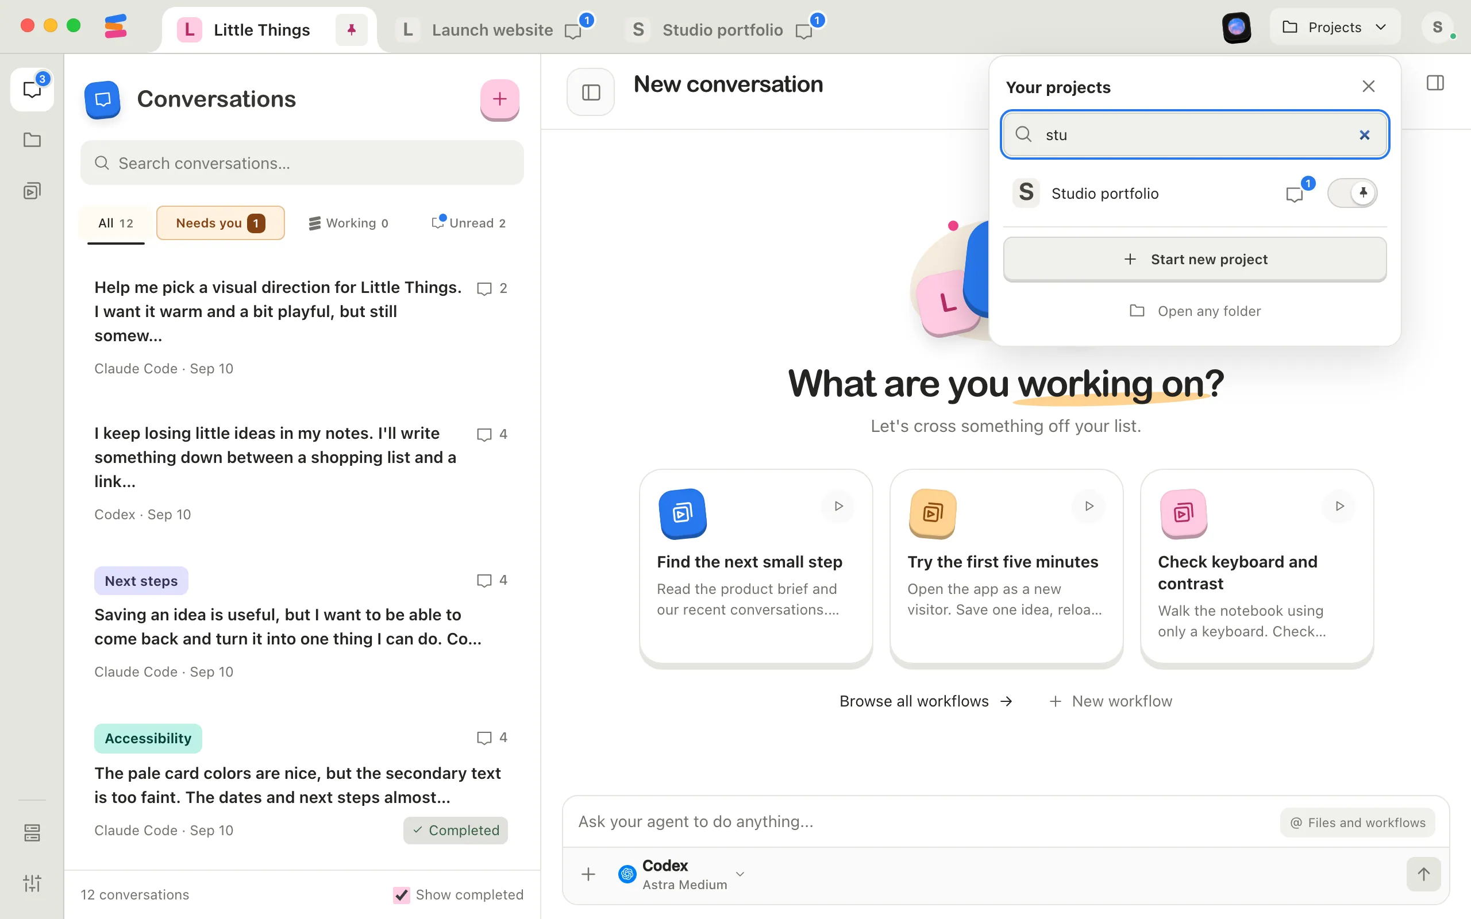The height and width of the screenshot is (919, 1471).
Task: Run the Try the first five minutes workflow
Action: (x=1089, y=505)
